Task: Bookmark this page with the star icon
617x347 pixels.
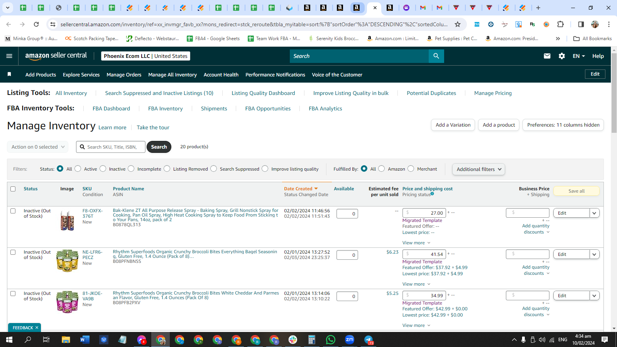Action: coord(458,24)
